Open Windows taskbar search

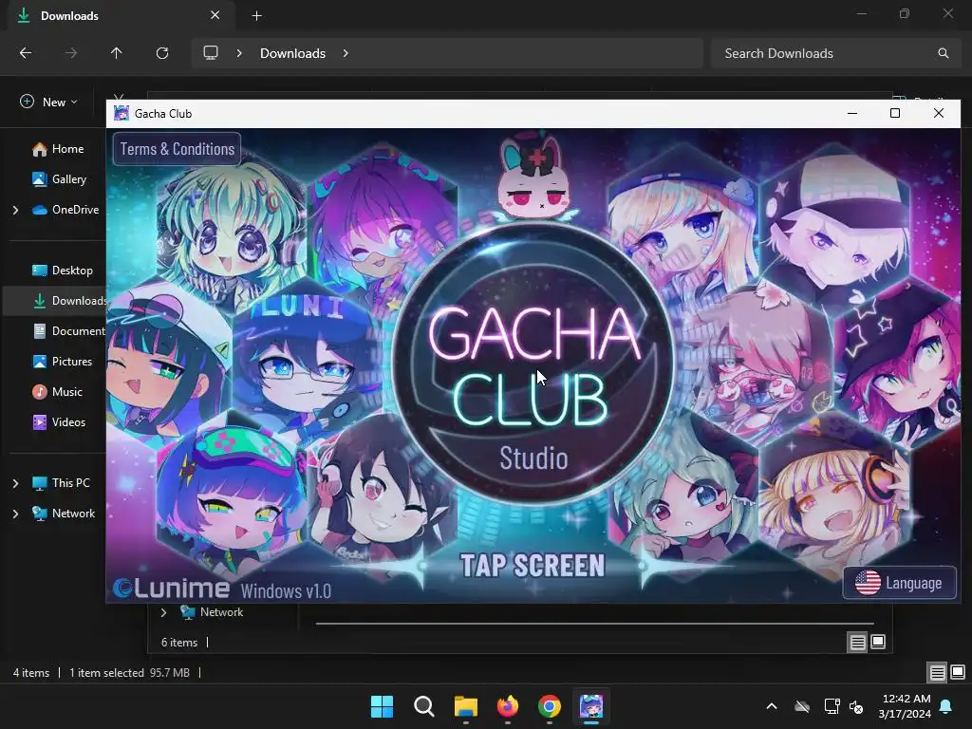424,706
